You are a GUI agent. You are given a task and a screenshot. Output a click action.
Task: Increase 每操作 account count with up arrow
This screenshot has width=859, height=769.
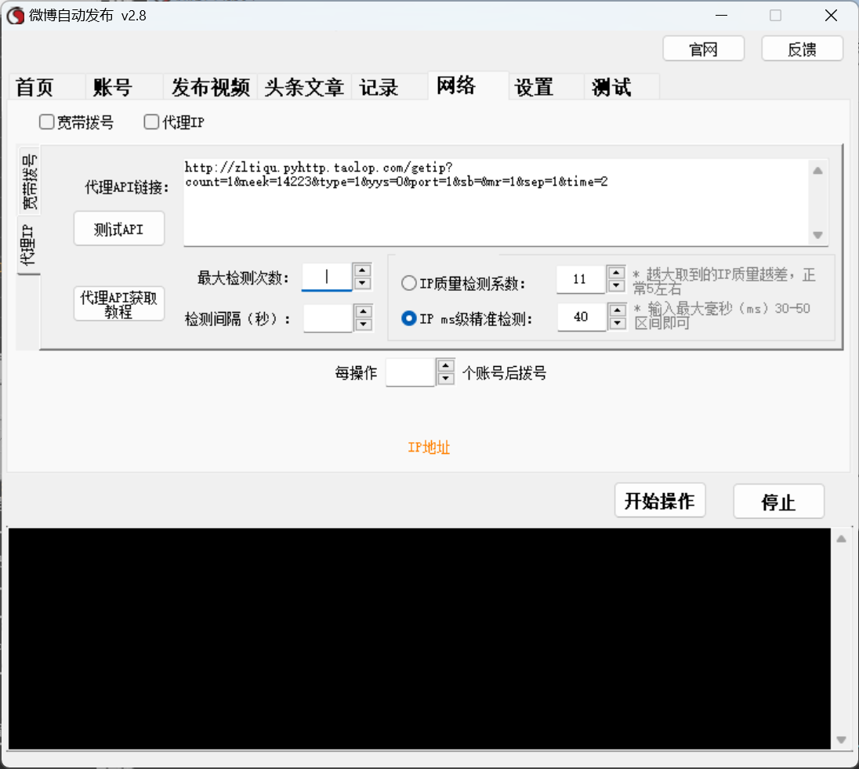(447, 365)
